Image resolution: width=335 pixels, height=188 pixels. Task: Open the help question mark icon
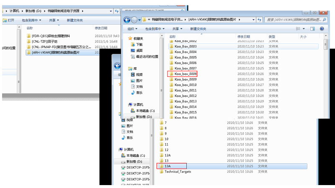pos(322,28)
